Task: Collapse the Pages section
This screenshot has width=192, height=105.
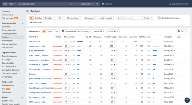Action: tap(23, 98)
